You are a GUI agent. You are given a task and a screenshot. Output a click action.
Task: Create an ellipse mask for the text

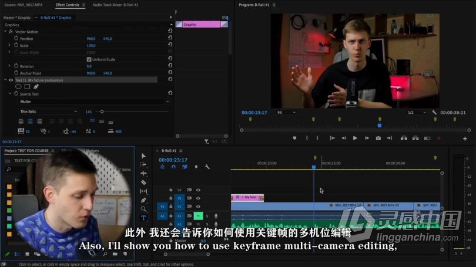point(18,87)
